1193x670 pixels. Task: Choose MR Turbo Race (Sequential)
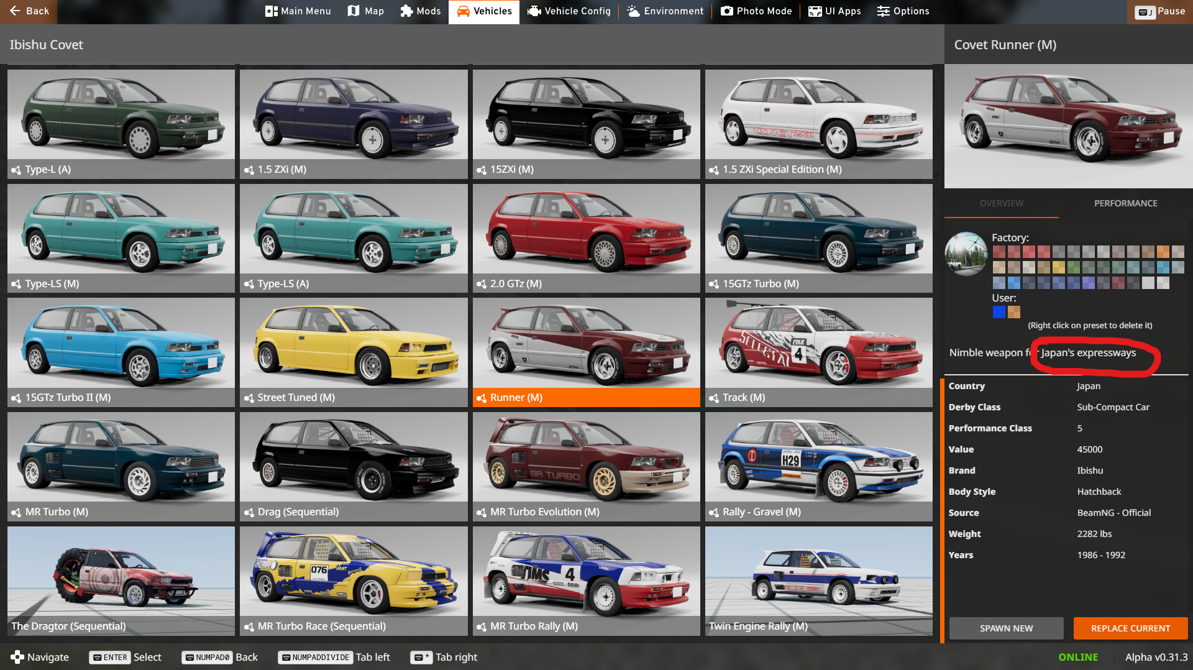coord(354,581)
